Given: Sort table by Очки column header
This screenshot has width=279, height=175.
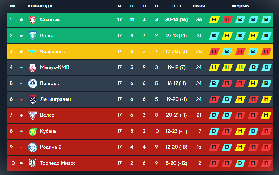Looking at the screenshot, I should point(199,6).
